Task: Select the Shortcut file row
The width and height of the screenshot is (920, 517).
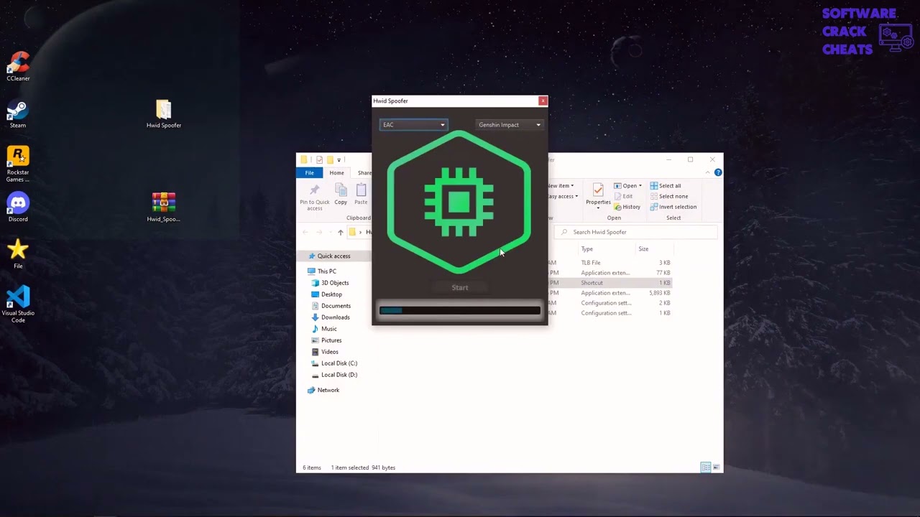Action: click(610, 283)
